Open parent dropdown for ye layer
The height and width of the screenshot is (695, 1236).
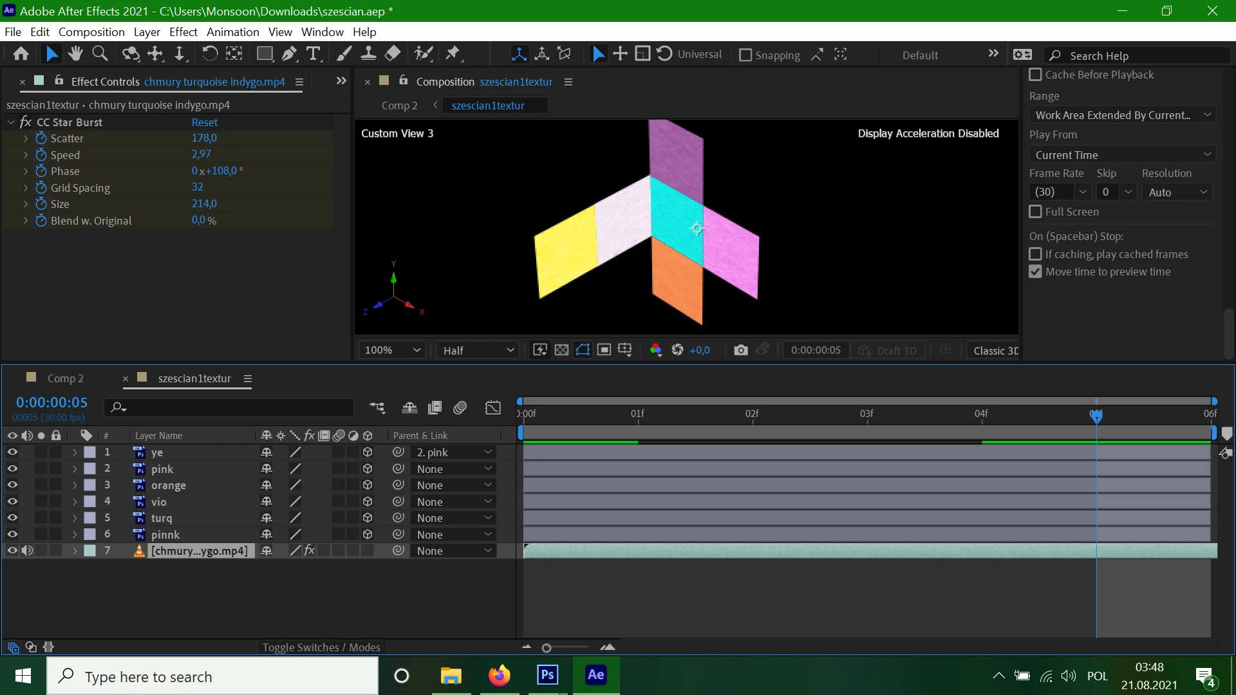(x=453, y=452)
